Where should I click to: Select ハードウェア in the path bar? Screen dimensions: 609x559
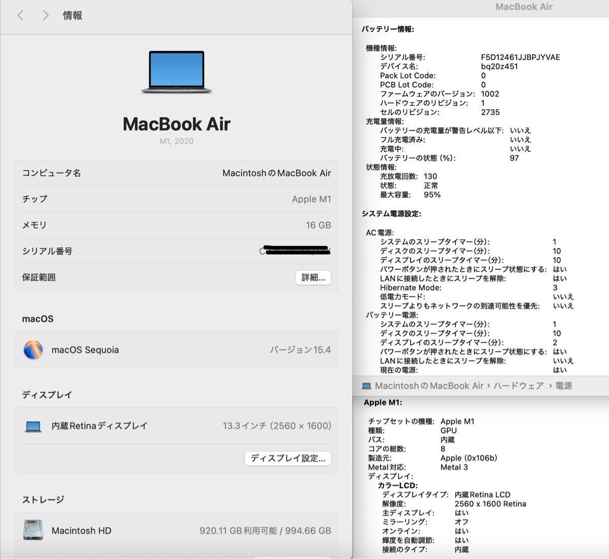(518, 386)
